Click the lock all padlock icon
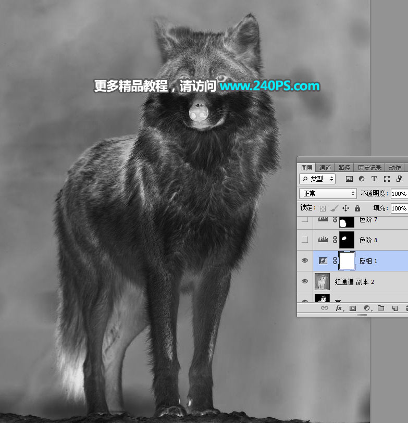The image size is (408, 423). [357, 208]
